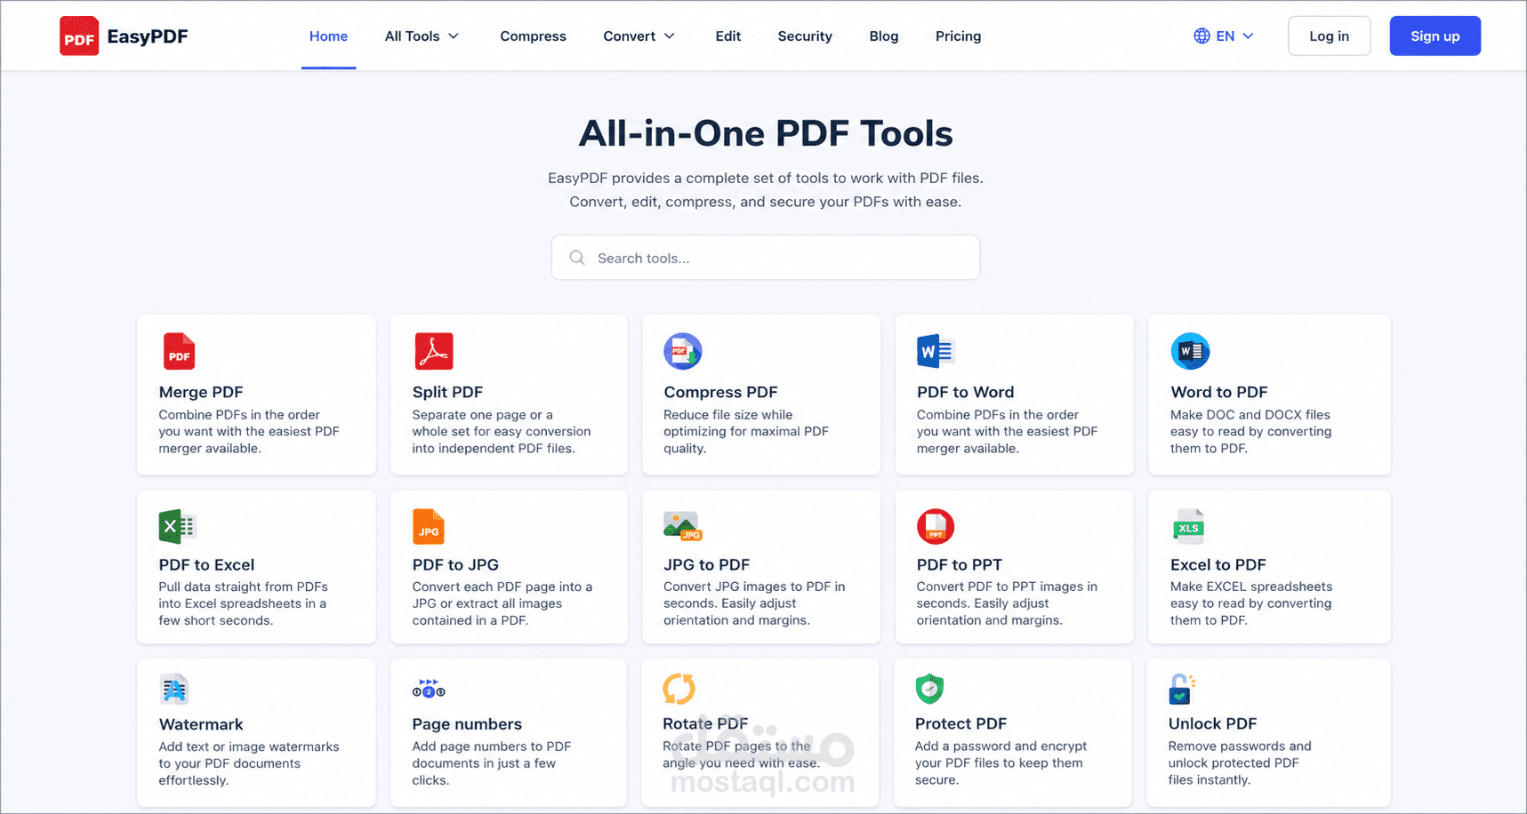
Task: Click the PDF to Excel icon
Action: coord(177,526)
